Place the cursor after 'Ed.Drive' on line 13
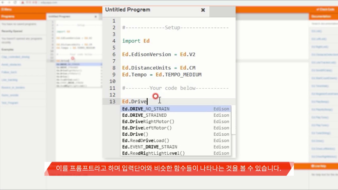338x190 pixels. 147,102
